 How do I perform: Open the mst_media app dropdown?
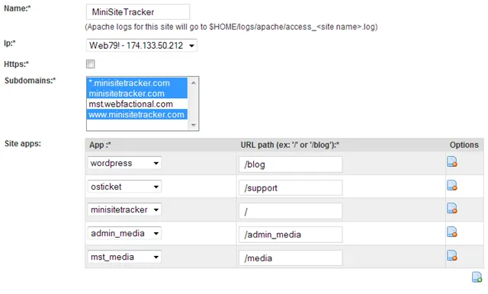click(124, 257)
